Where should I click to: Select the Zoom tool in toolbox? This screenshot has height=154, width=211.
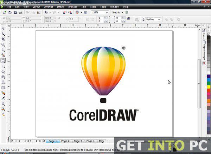tap(3, 45)
